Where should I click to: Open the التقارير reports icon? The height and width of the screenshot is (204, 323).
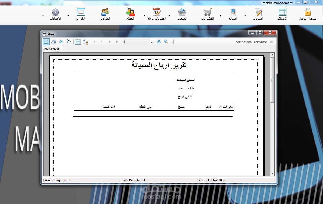pyautogui.click(x=81, y=12)
